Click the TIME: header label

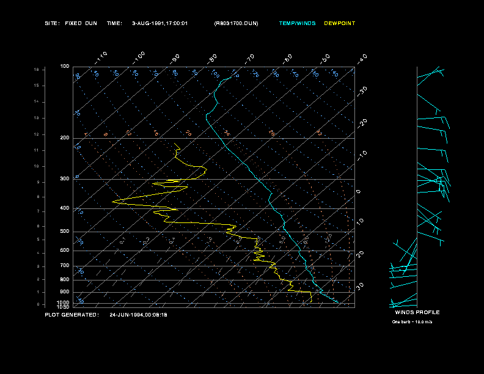[x=114, y=23]
